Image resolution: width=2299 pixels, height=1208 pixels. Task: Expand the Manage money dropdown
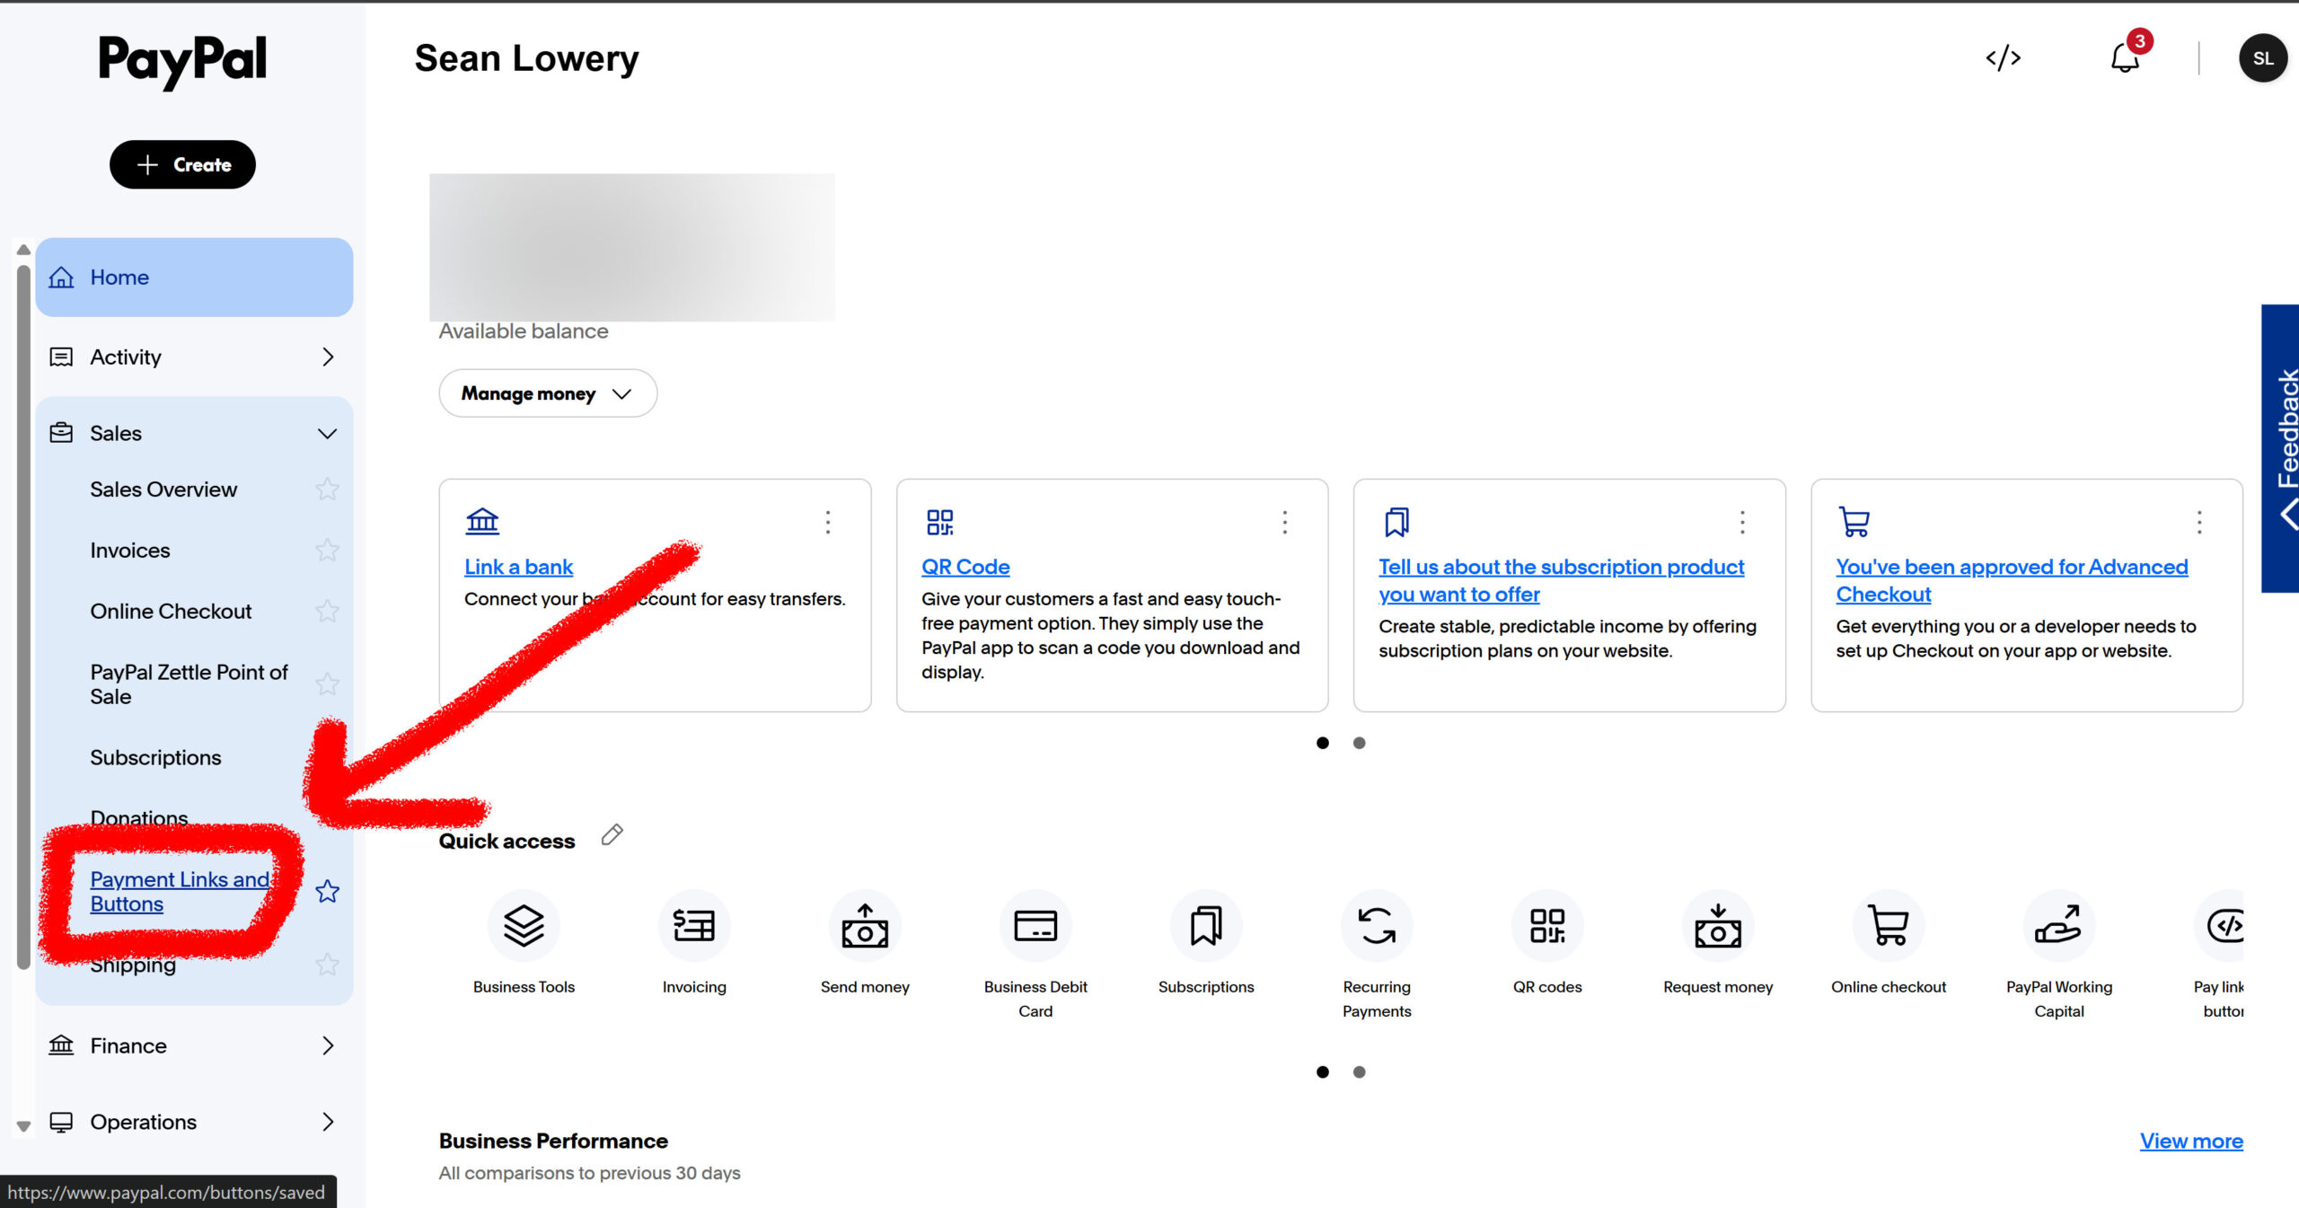pyautogui.click(x=547, y=393)
